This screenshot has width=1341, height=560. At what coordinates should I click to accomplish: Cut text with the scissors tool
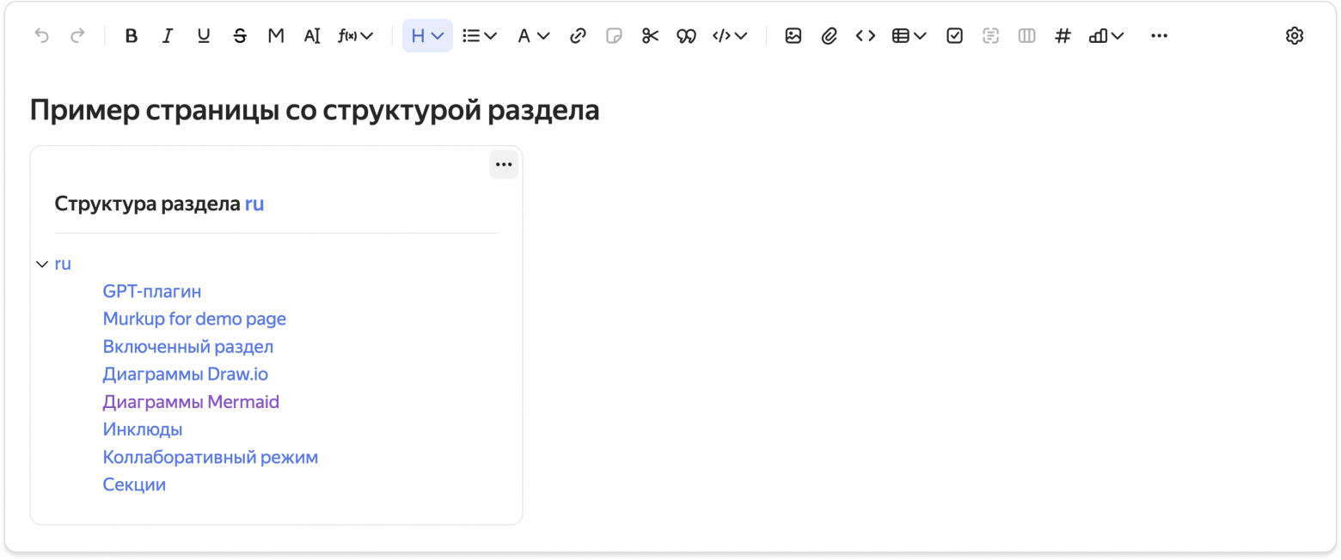(650, 35)
